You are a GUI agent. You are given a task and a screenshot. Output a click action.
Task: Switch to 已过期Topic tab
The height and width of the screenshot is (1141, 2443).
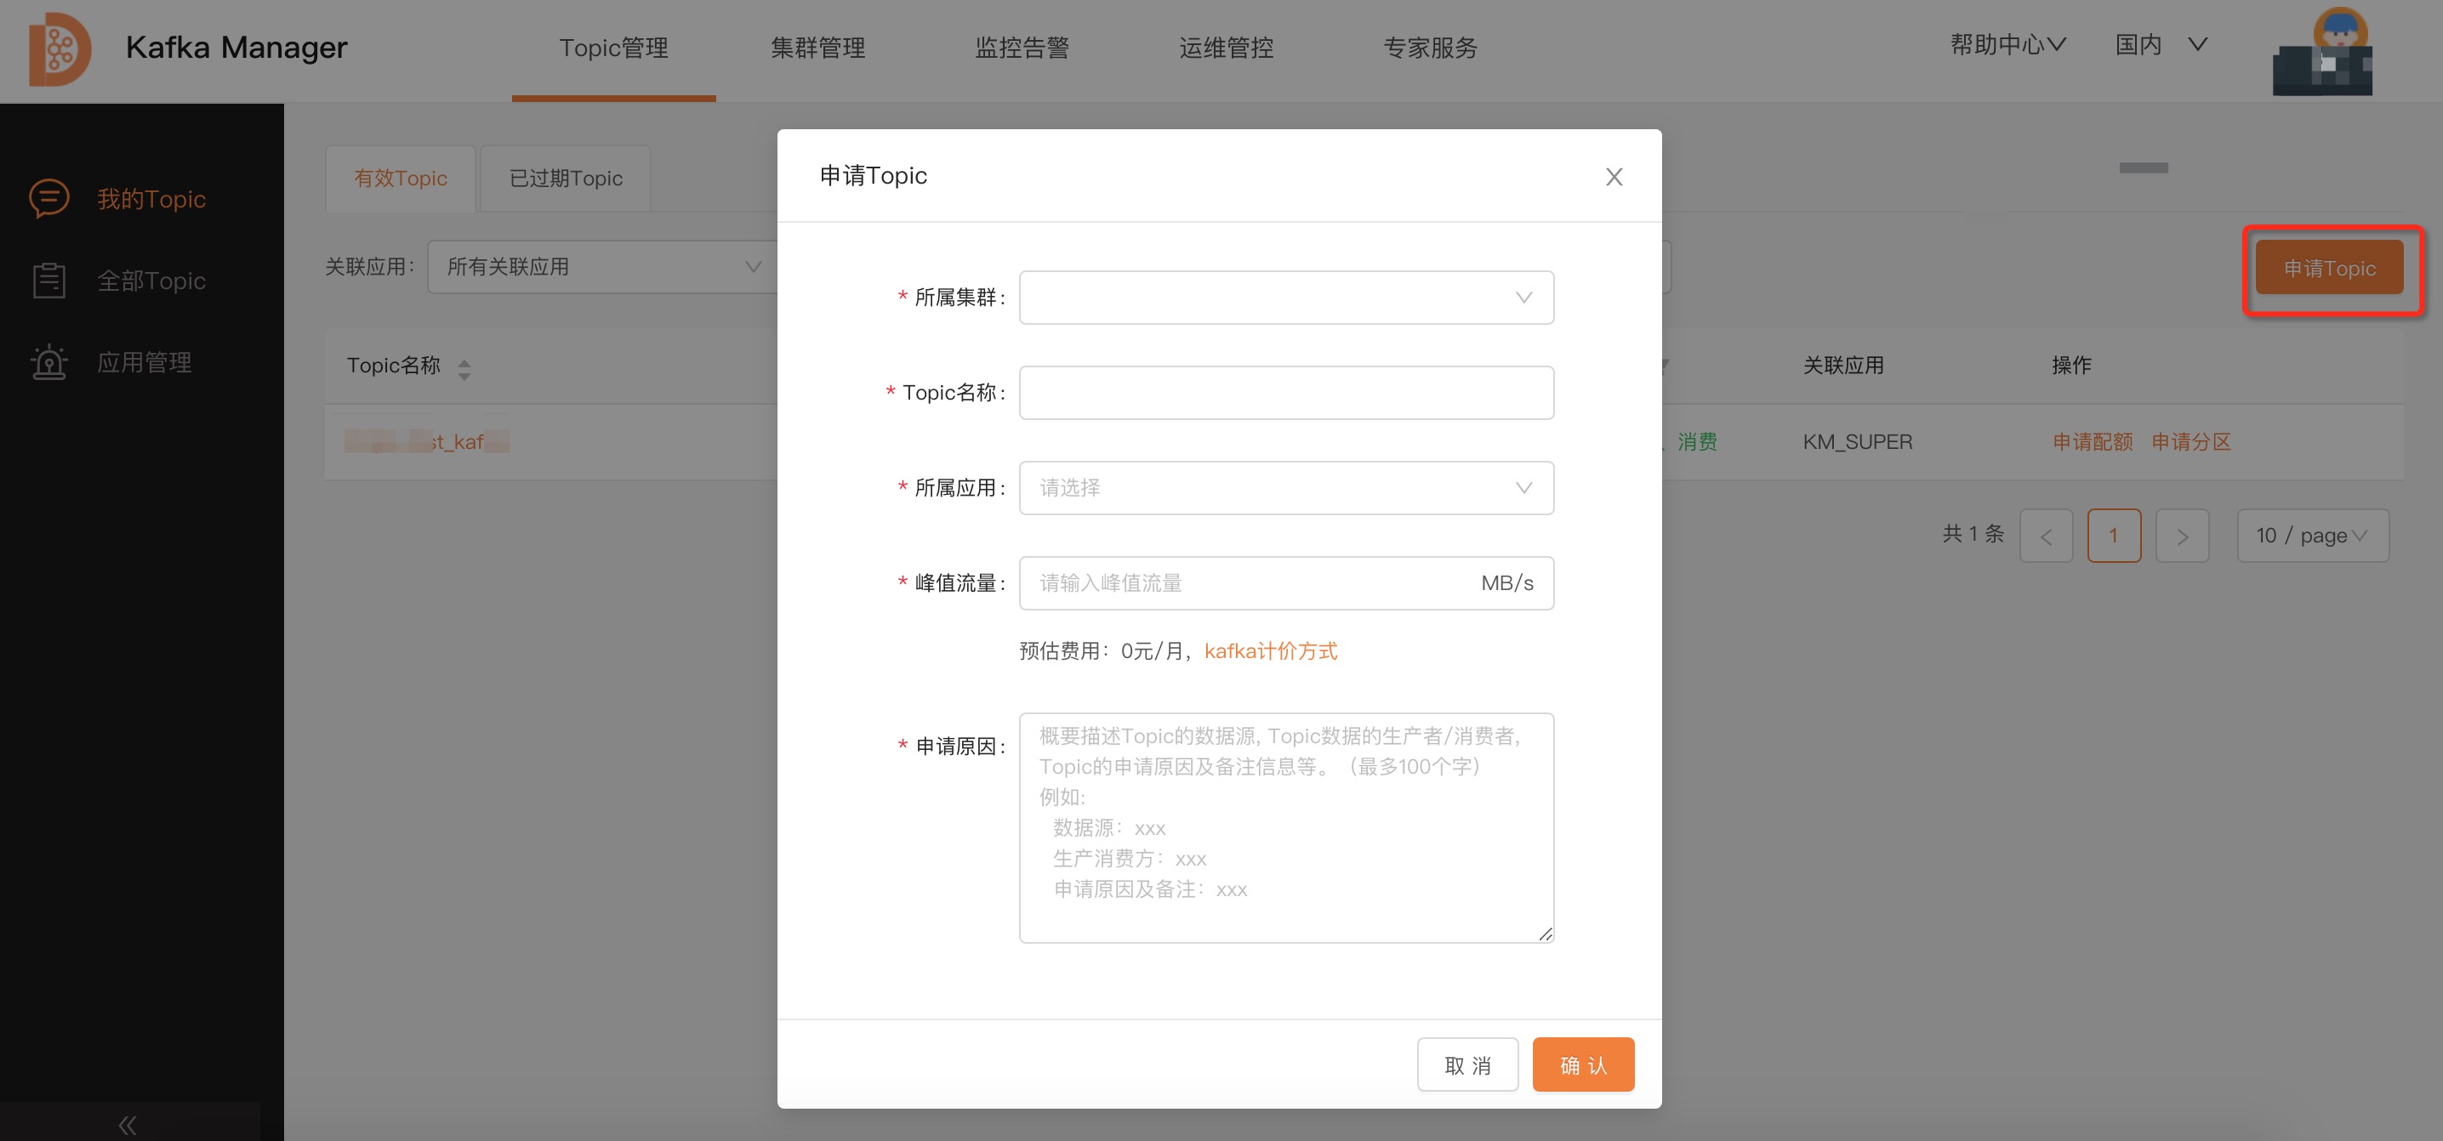click(565, 179)
